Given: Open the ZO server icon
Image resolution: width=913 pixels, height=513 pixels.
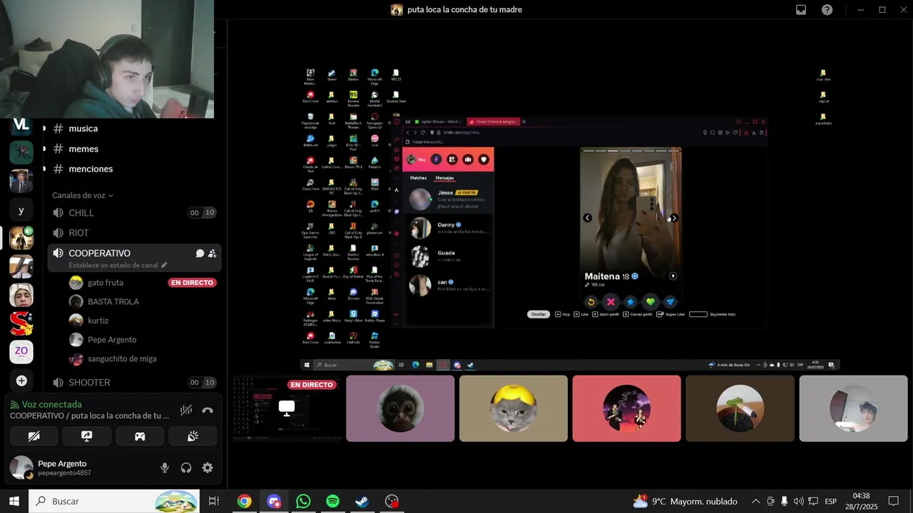Looking at the screenshot, I should coord(21,351).
